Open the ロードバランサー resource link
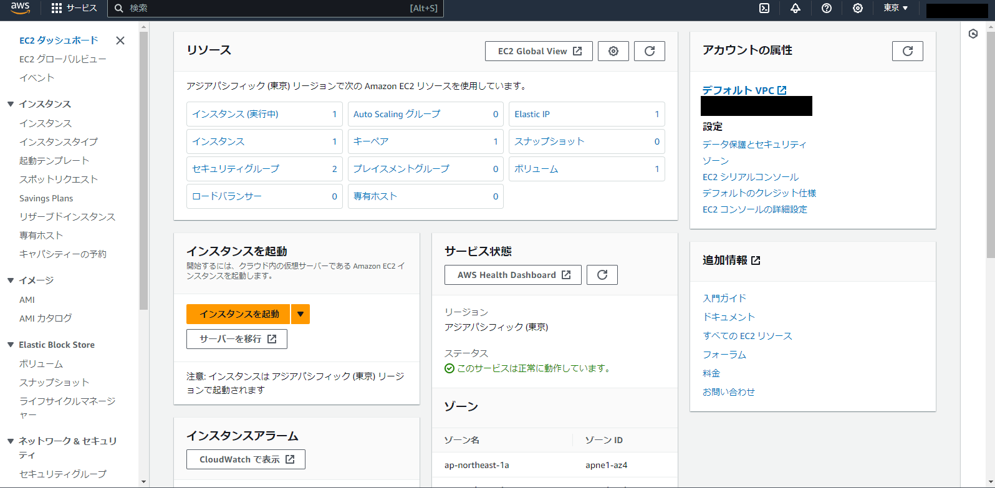This screenshot has height=488, width=995. [x=227, y=196]
